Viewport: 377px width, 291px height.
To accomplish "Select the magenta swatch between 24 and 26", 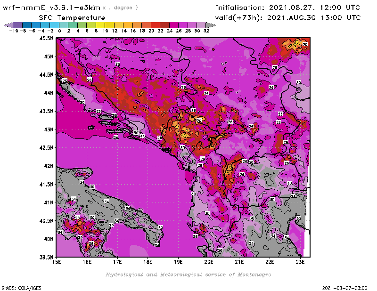I will (174, 25).
